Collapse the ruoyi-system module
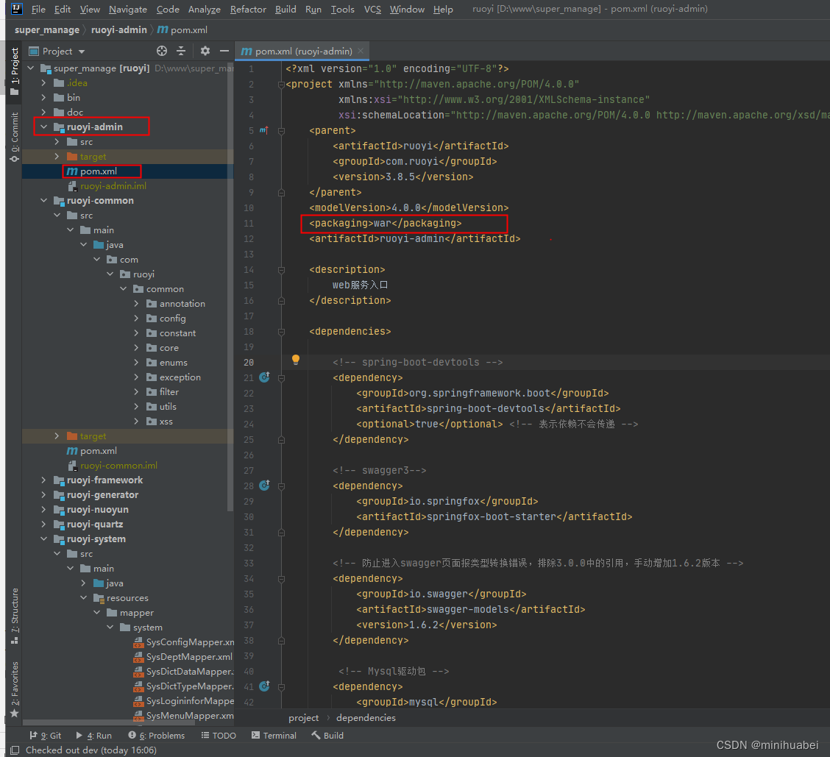Screen dimensions: 830x757 click(x=44, y=539)
